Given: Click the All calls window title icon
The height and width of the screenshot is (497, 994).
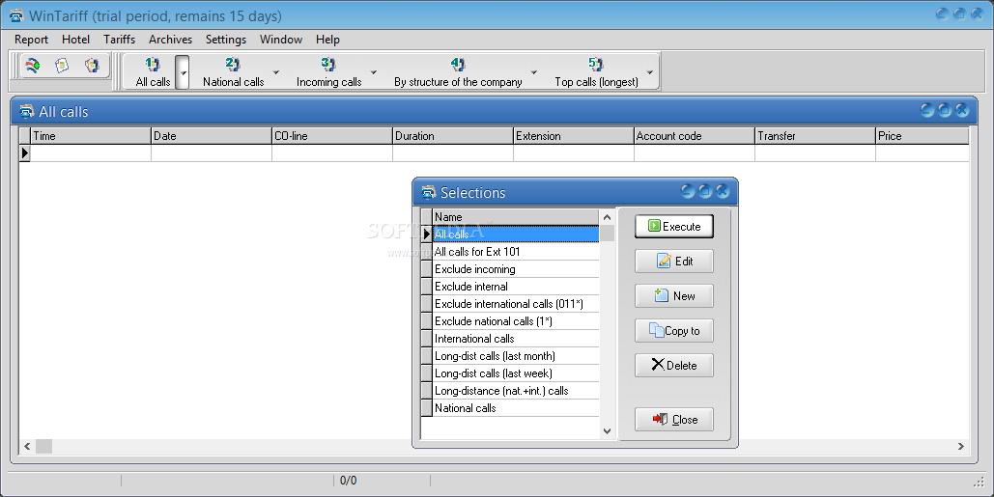Looking at the screenshot, I should [27, 111].
